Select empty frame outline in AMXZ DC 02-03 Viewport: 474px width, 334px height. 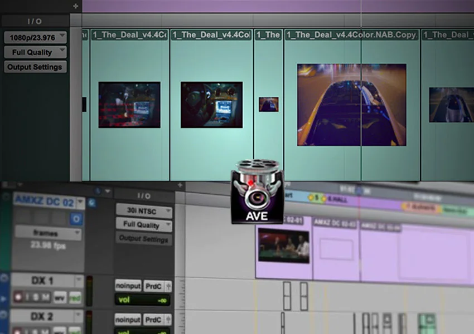(x=336, y=249)
